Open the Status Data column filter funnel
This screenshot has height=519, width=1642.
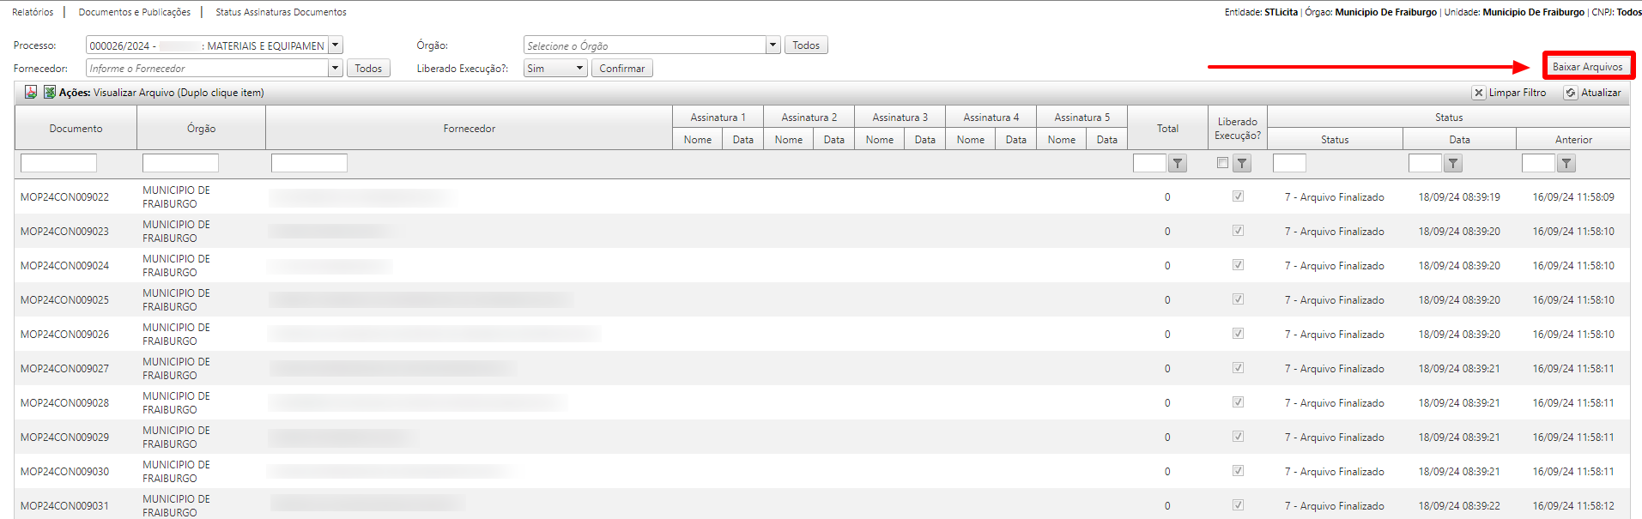pos(1452,164)
